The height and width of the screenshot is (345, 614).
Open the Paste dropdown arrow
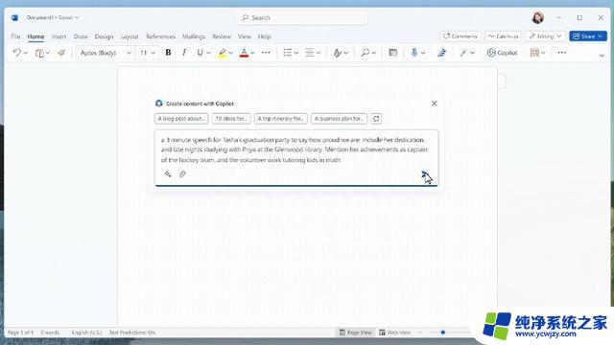(48, 53)
